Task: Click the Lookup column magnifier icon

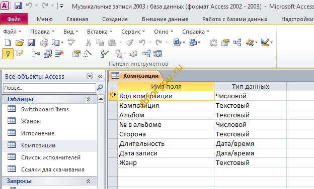Action: click(x=48, y=54)
